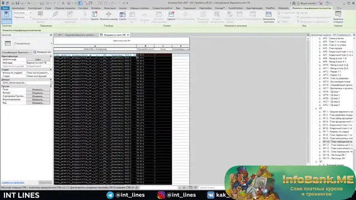Screen dimensions: 356x200
Task: Click the delete row icon in Строки
Action: [171, 16]
